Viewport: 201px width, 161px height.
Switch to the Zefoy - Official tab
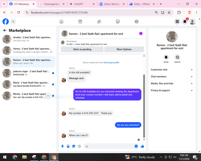(x=142, y=4)
